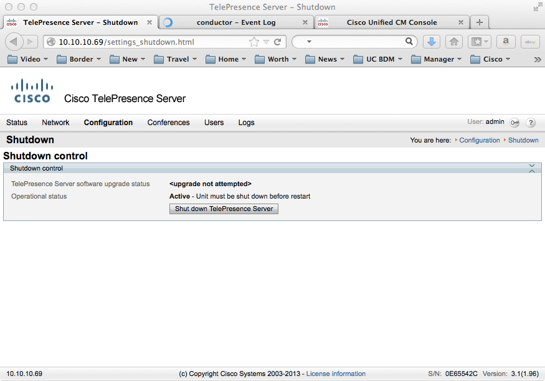This screenshot has height=381, width=545.
Task: Click the '<upgrade not attempted>' status text
Action: (x=211, y=184)
